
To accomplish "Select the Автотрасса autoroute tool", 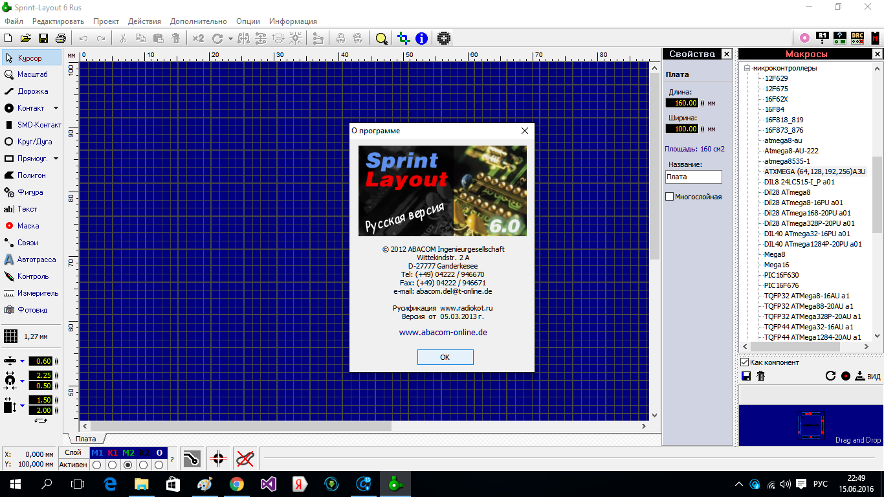I will (31, 260).
